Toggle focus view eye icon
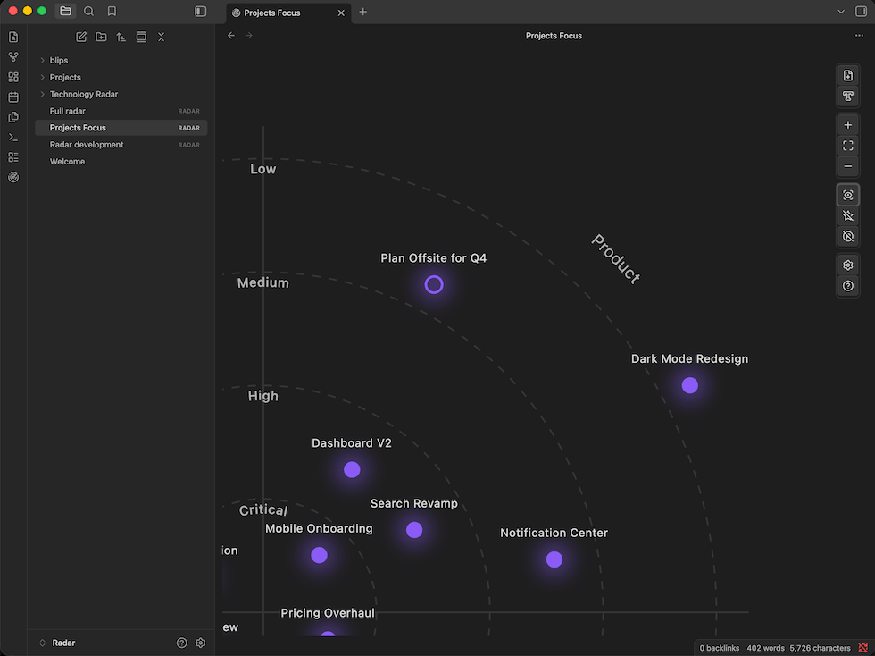The image size is (875, 656). 847,195
